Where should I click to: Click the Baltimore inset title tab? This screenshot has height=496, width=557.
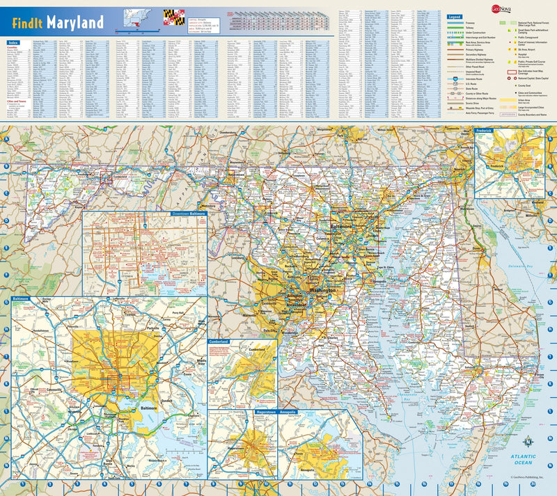coord(21,298)
